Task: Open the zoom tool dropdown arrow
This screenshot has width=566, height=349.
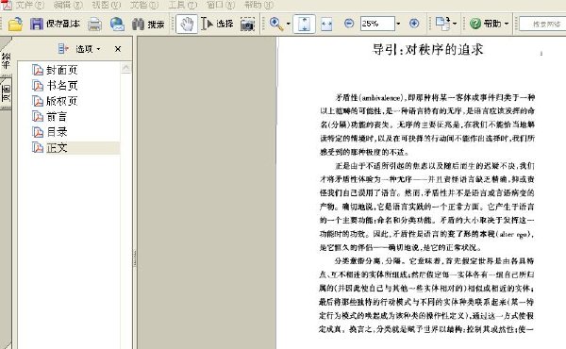Action: point(288,25)
